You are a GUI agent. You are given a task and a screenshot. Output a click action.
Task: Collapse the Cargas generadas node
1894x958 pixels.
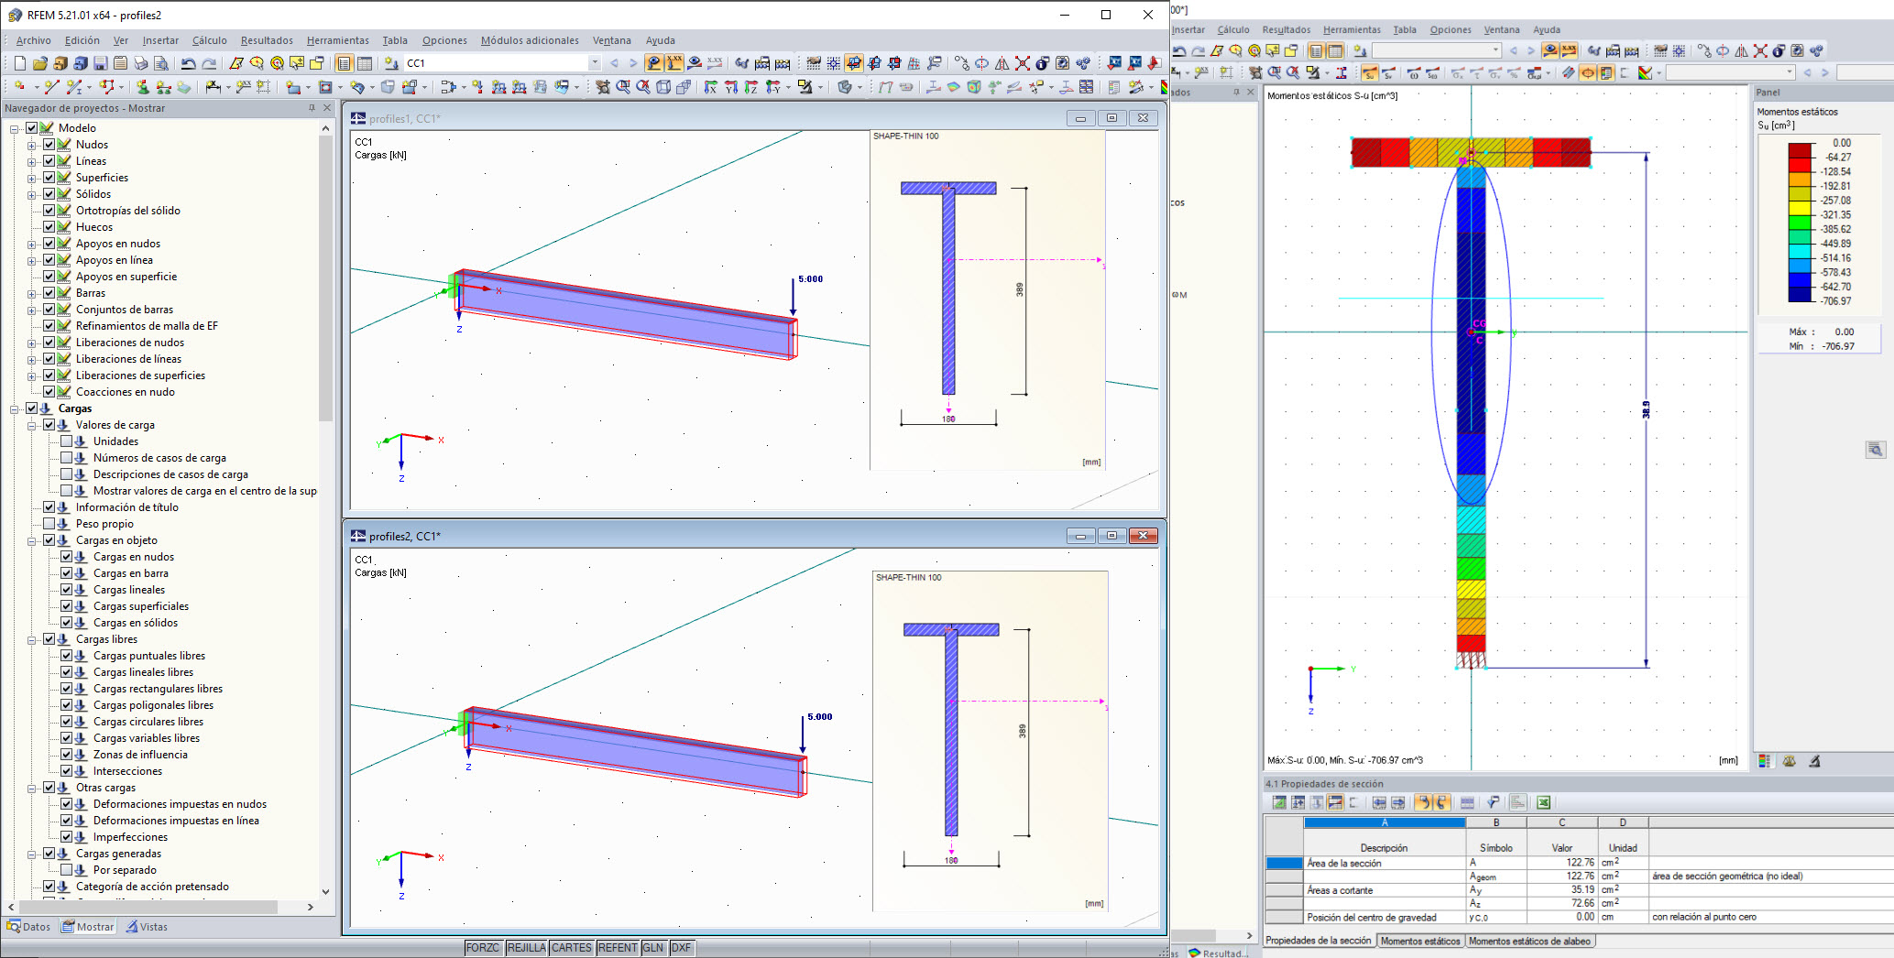[32, 854]
